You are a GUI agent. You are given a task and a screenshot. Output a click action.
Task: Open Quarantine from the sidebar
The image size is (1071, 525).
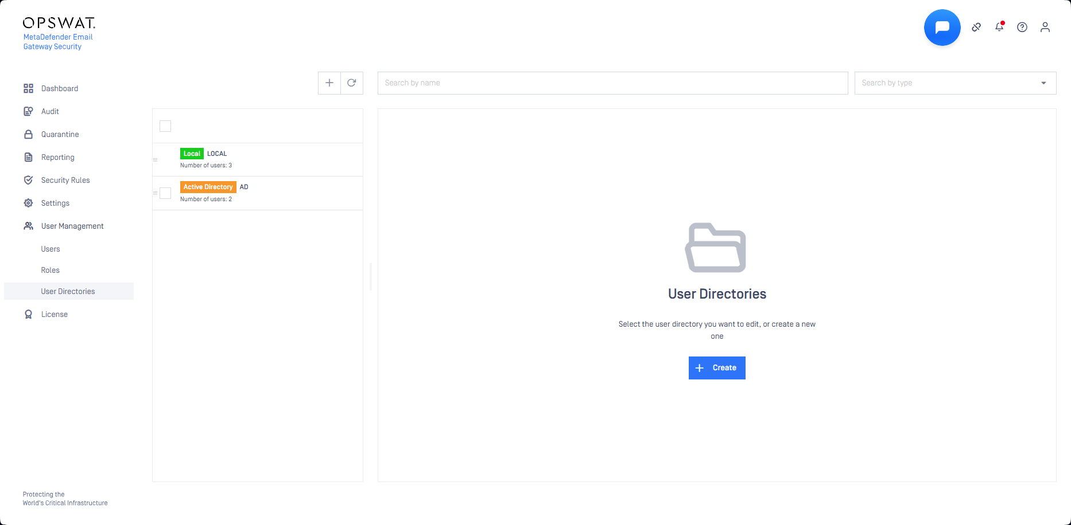coord(60,135)
